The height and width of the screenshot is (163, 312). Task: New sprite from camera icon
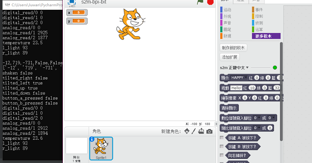[x=209, y=131]
